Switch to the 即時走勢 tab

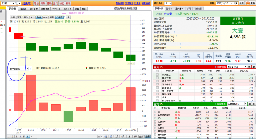[34, 9]
